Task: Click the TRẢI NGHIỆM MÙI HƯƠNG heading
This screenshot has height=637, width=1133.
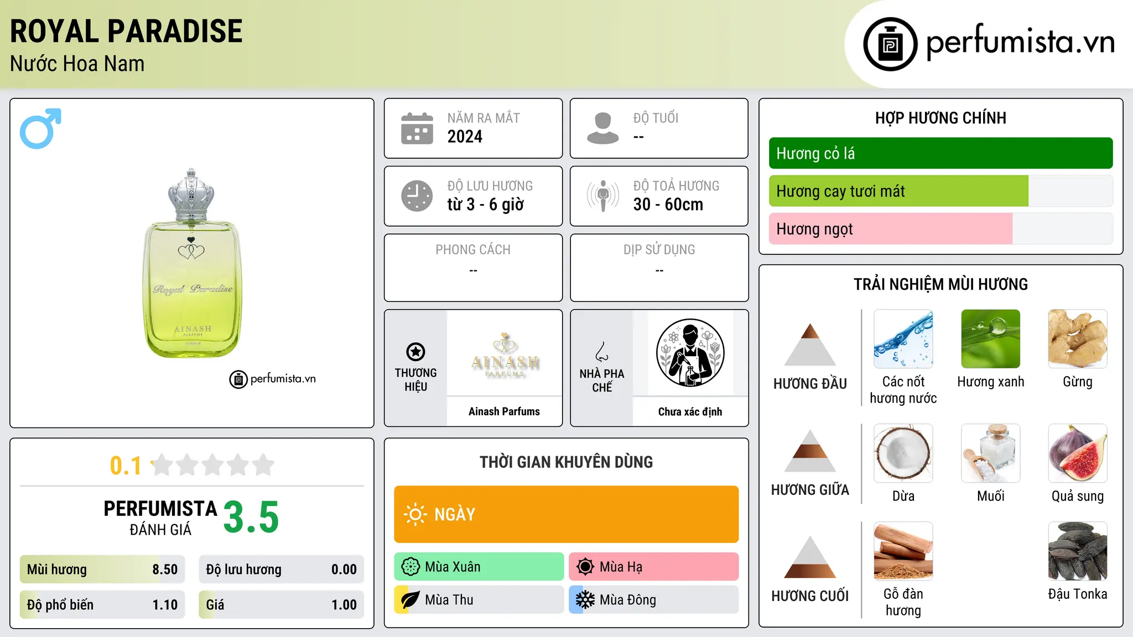Action: coord(940,284)
